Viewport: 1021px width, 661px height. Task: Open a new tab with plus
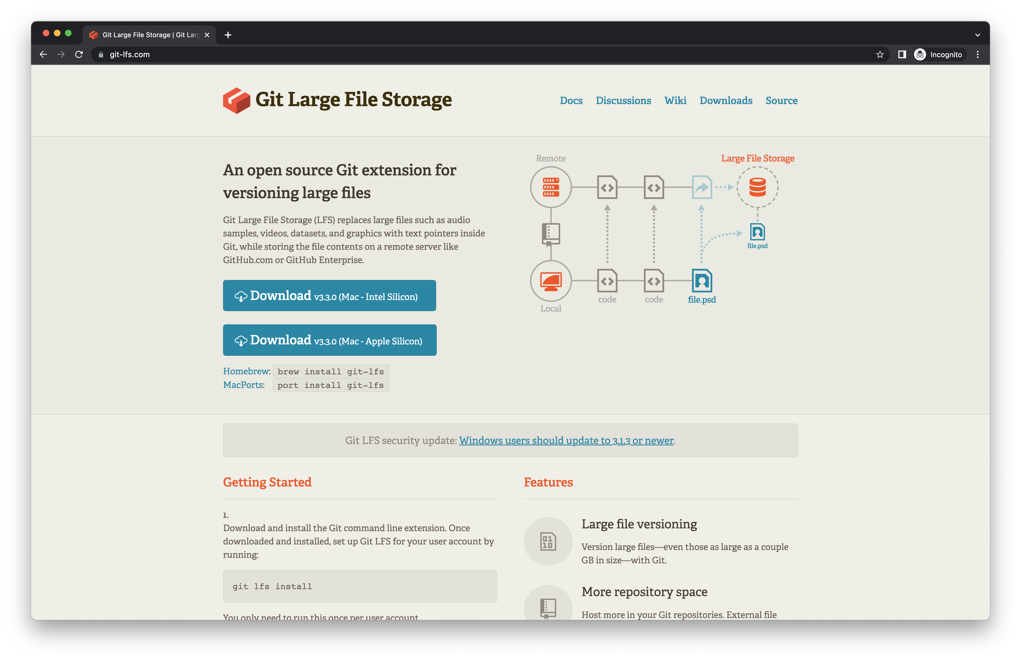[x=228, y=35]
